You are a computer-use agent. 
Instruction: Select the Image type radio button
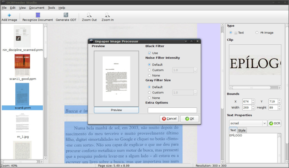[x=257, y=33]
